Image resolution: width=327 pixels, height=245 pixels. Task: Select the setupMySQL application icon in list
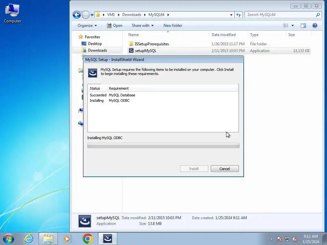(131, 50)
